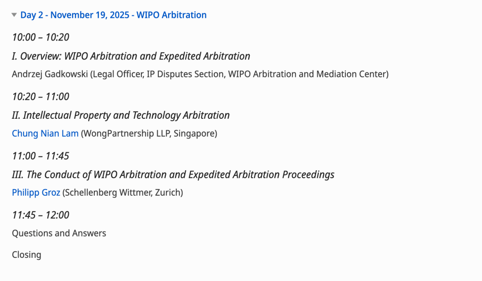
Task: Click the 10:00 – 10:20 time slot
Action: (x=41, y=37)
